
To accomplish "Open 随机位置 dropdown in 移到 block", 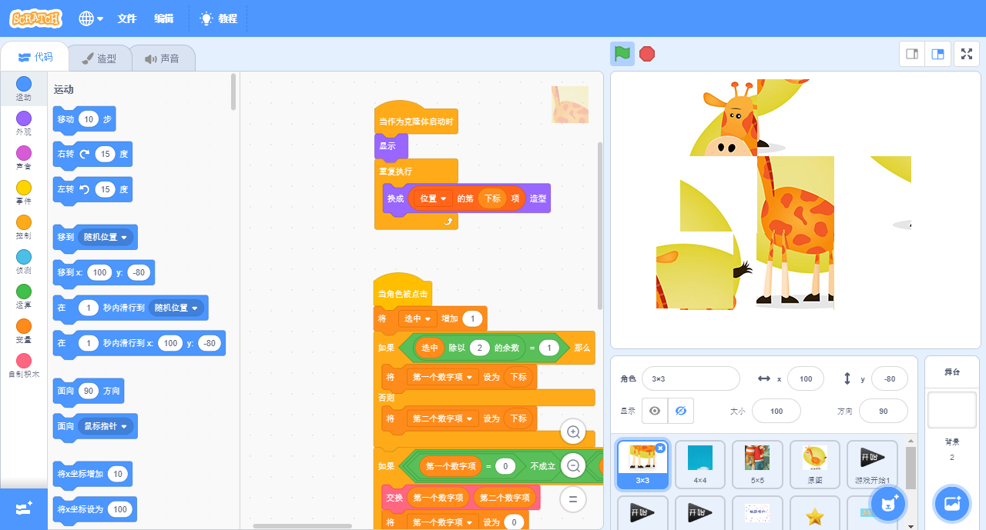I will (x=106, y=237).
